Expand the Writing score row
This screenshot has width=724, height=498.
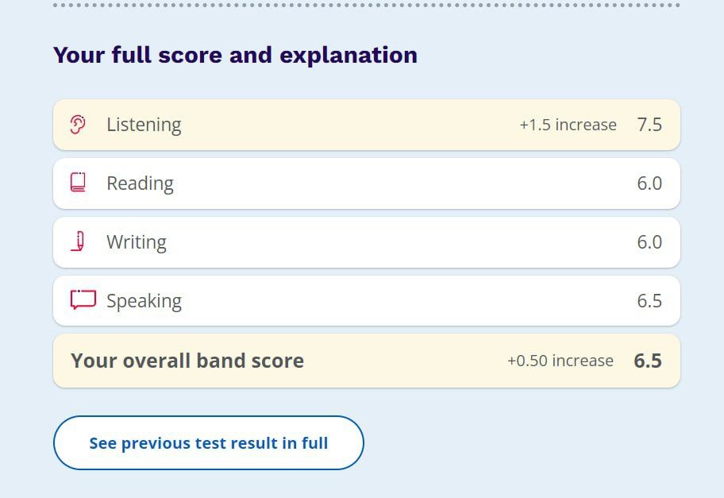tap(367, 242)
